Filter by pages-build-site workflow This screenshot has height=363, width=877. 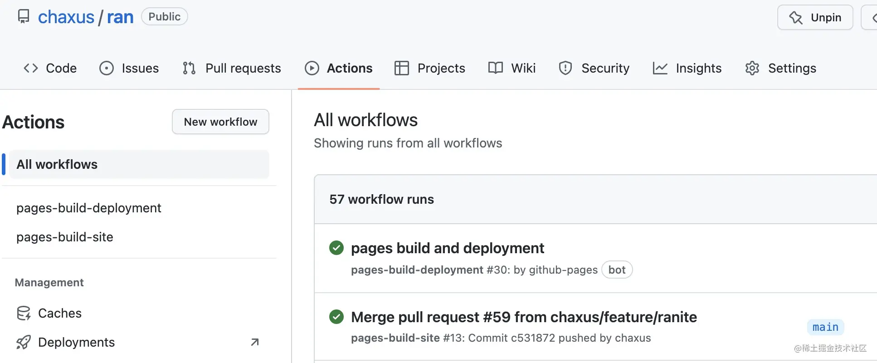[65, 237]
